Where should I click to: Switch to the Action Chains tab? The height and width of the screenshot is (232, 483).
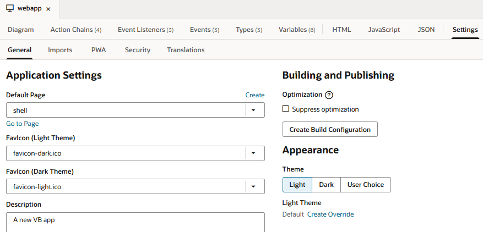[x=75, y=30]
